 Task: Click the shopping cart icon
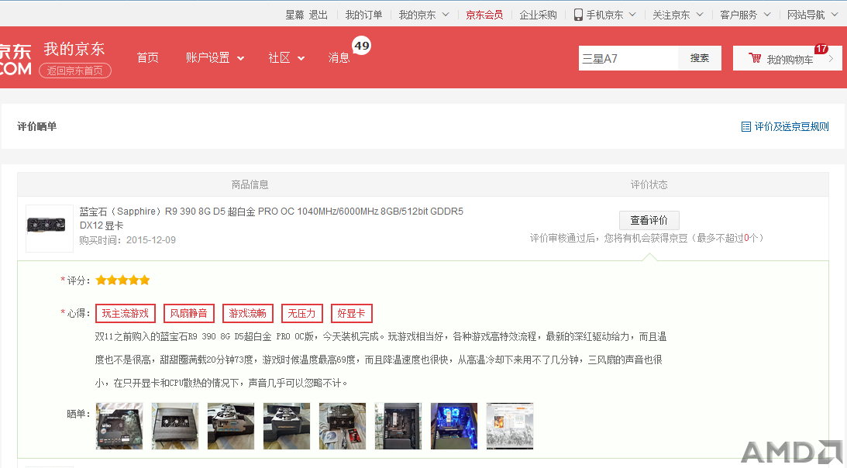pos(755,58)
